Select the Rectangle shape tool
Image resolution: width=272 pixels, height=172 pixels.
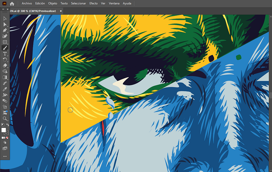point(5,42)
